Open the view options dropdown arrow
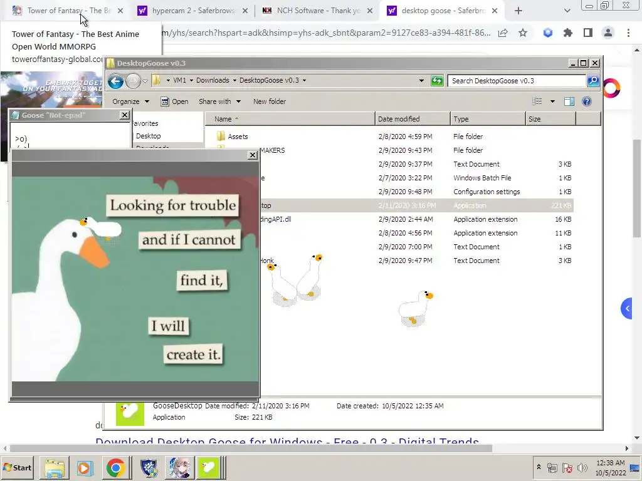This screenshot has width=642, height=481. (552, 101)
